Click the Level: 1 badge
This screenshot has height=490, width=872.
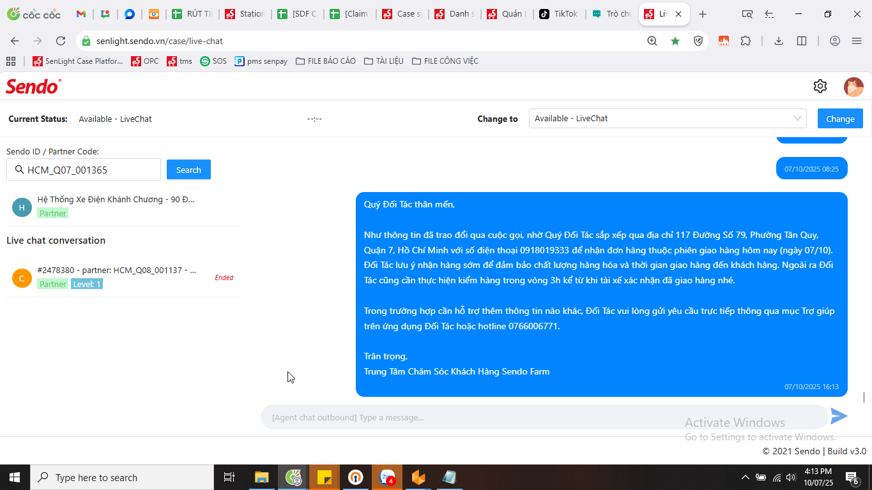click(87, 284)
